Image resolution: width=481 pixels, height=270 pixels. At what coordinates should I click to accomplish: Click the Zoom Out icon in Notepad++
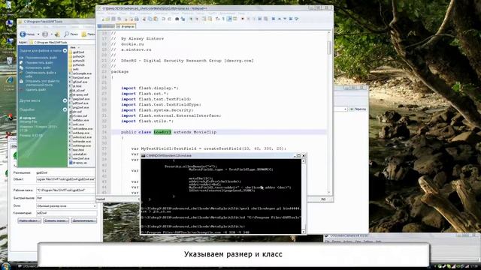(x=197, y=19)
